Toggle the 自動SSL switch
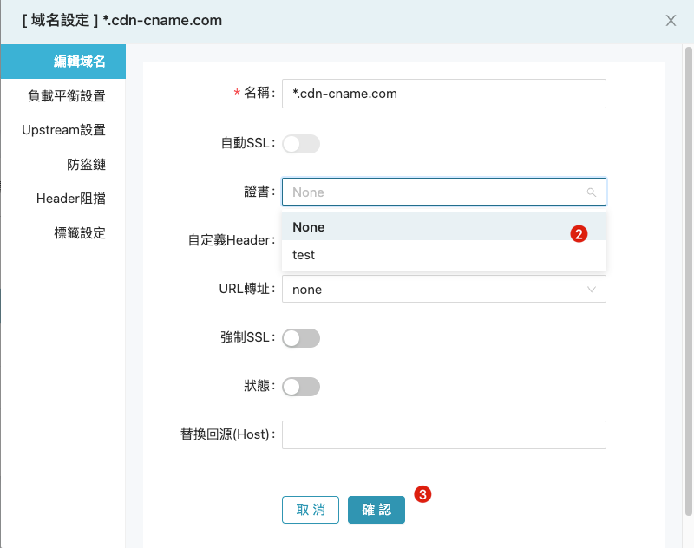This screenshot has width=694, height=548. click(301, 144)
